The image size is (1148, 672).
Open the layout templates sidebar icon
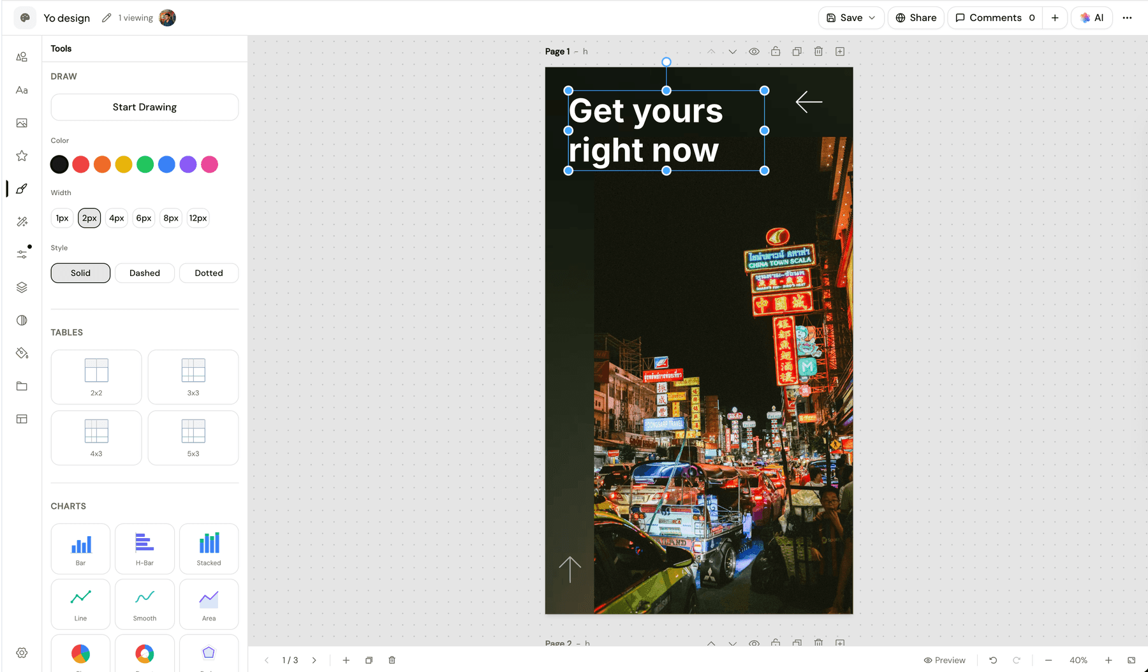[x=22, y=419]
